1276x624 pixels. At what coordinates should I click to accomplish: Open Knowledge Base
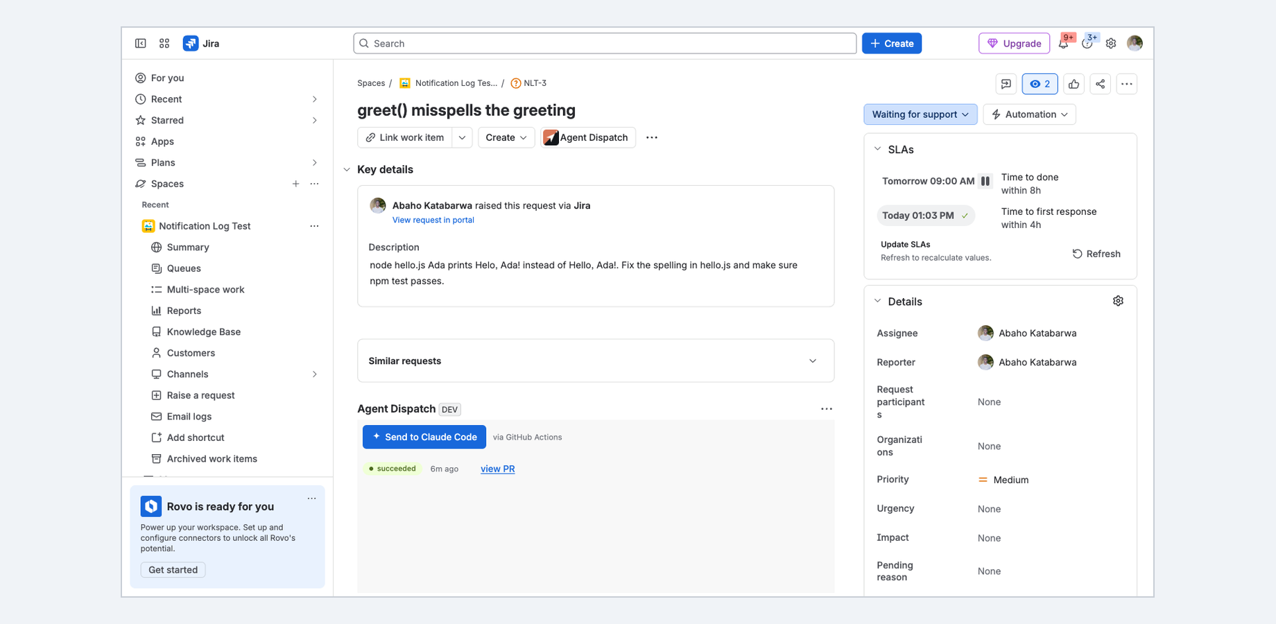pos(203,332)
